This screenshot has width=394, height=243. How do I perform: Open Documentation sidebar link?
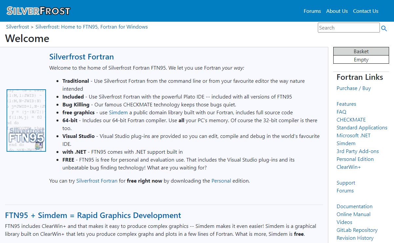[x=355, y=206]
